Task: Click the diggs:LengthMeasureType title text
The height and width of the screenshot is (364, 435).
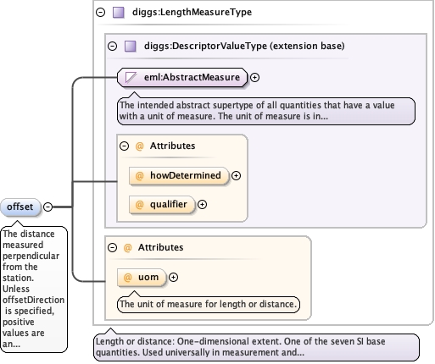Action: (x=192, y=12)
